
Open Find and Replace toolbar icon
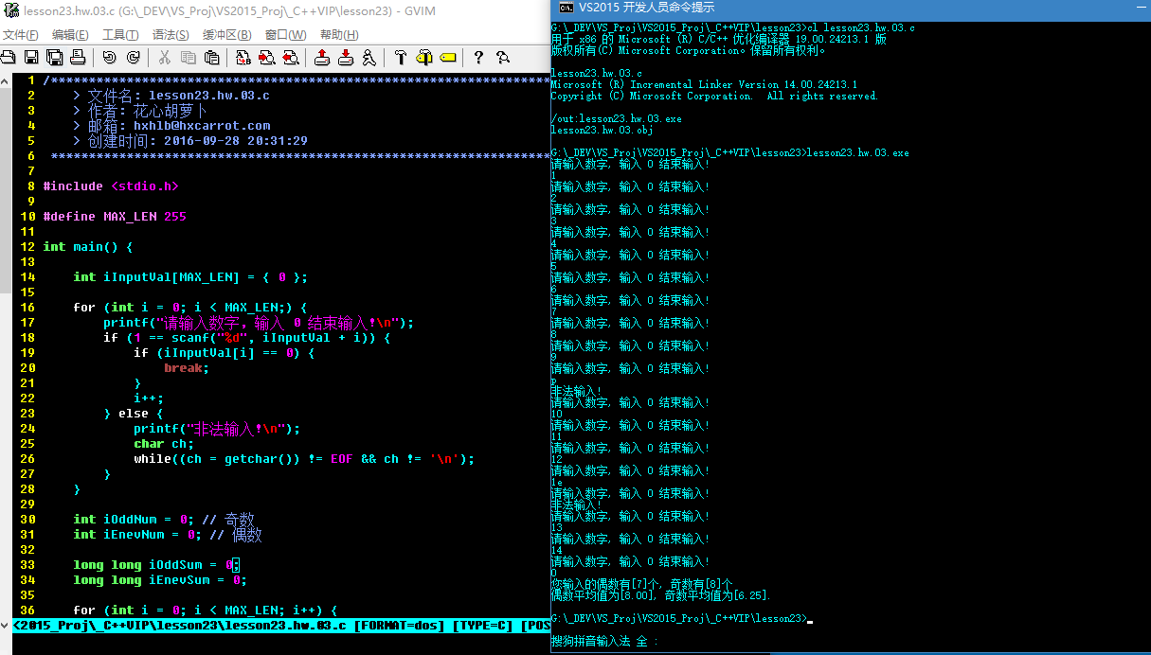click(x=243, y=58)
